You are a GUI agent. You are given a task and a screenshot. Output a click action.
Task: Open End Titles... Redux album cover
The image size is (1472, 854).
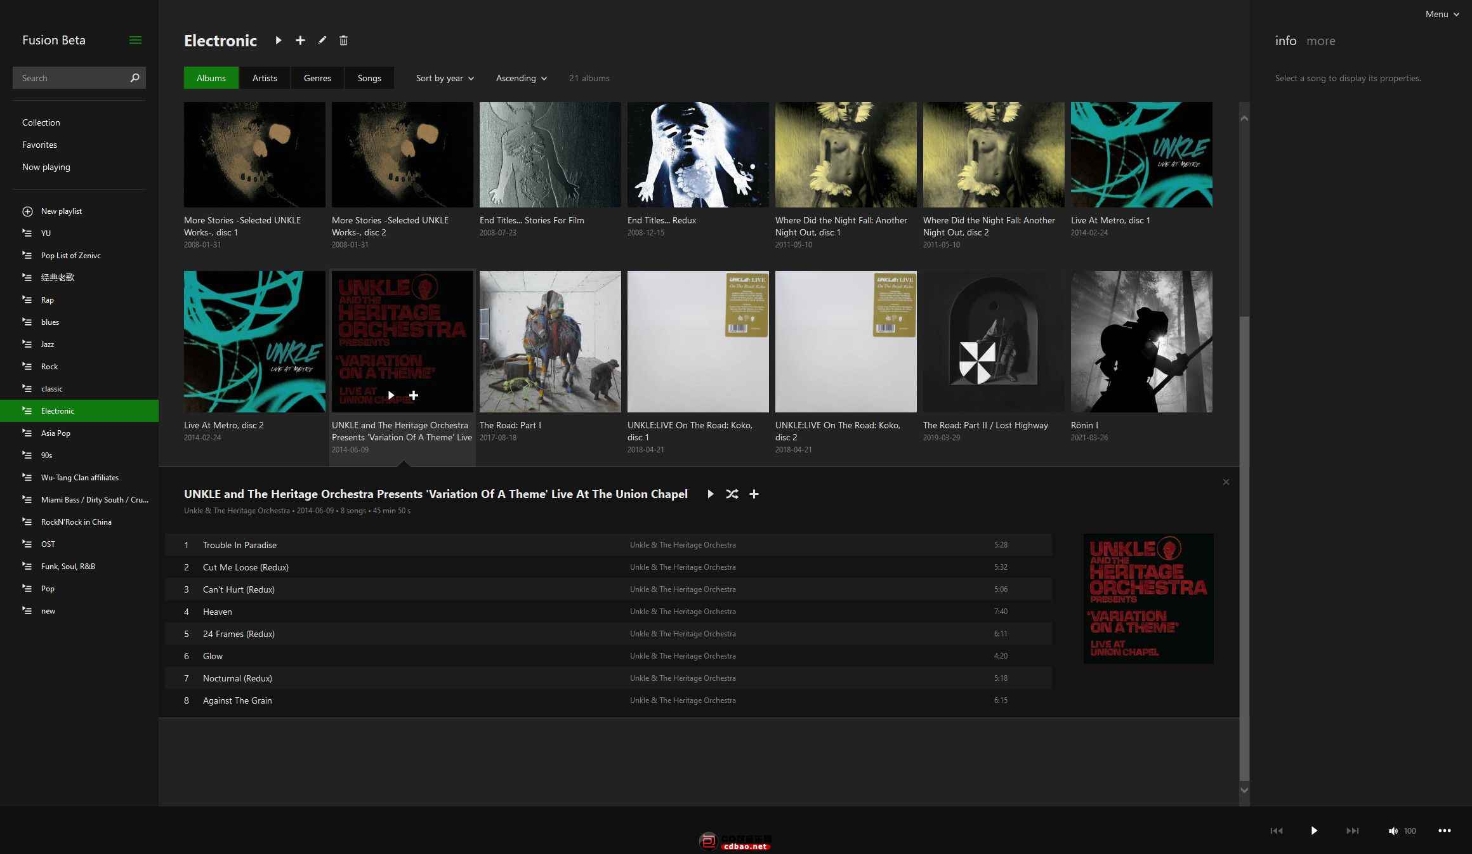coord(698,155)
